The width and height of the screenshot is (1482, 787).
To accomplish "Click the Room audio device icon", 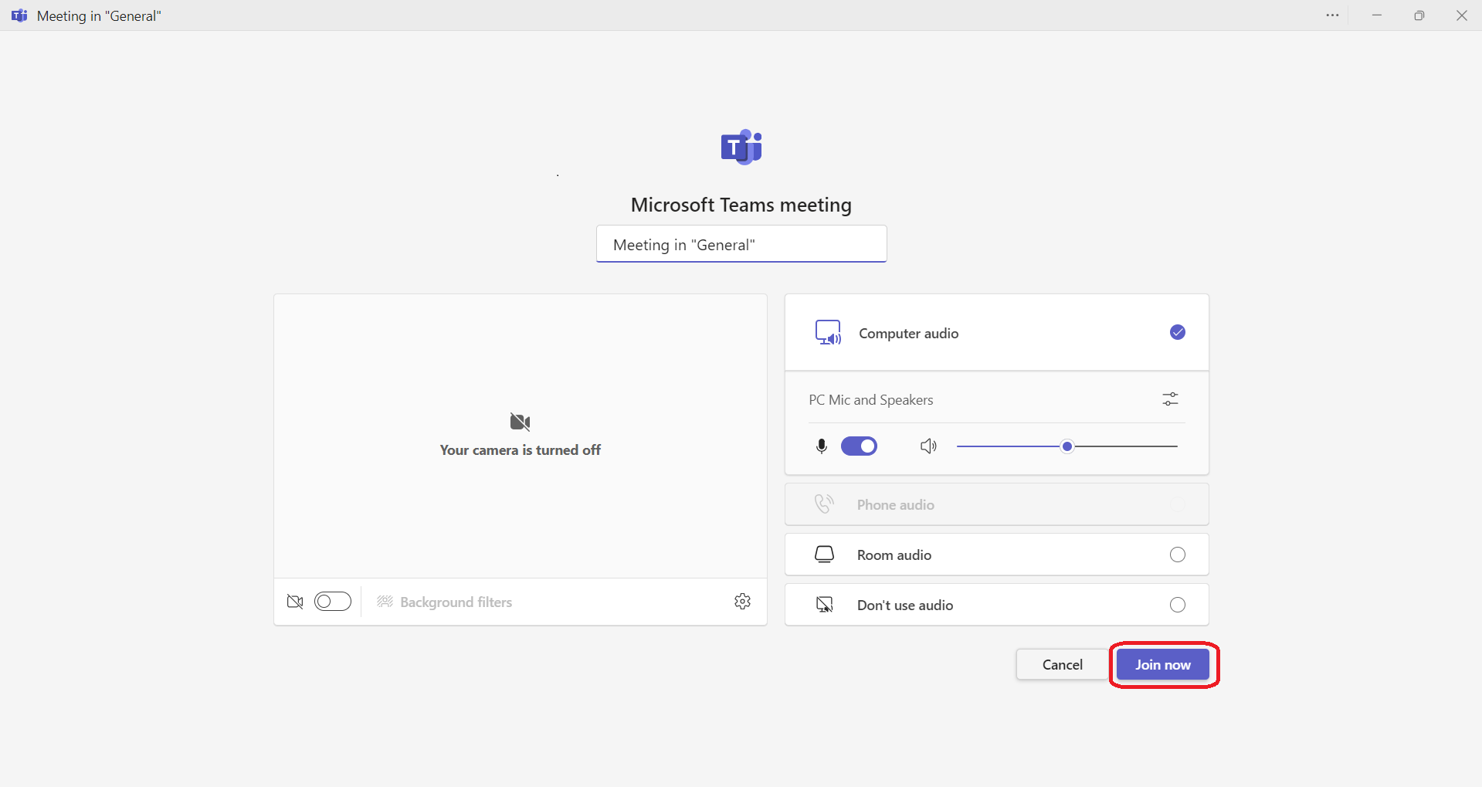I will (x=825, y=555).
